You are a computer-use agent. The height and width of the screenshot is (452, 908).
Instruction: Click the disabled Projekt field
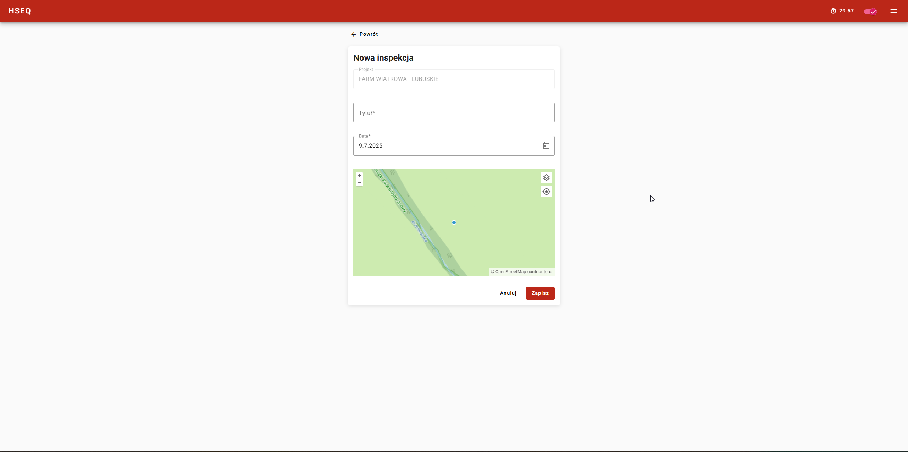(x=454, y=79)
